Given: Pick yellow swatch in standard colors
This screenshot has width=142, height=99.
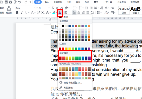Looking at the screenshot, I should (x=70, y=49).
